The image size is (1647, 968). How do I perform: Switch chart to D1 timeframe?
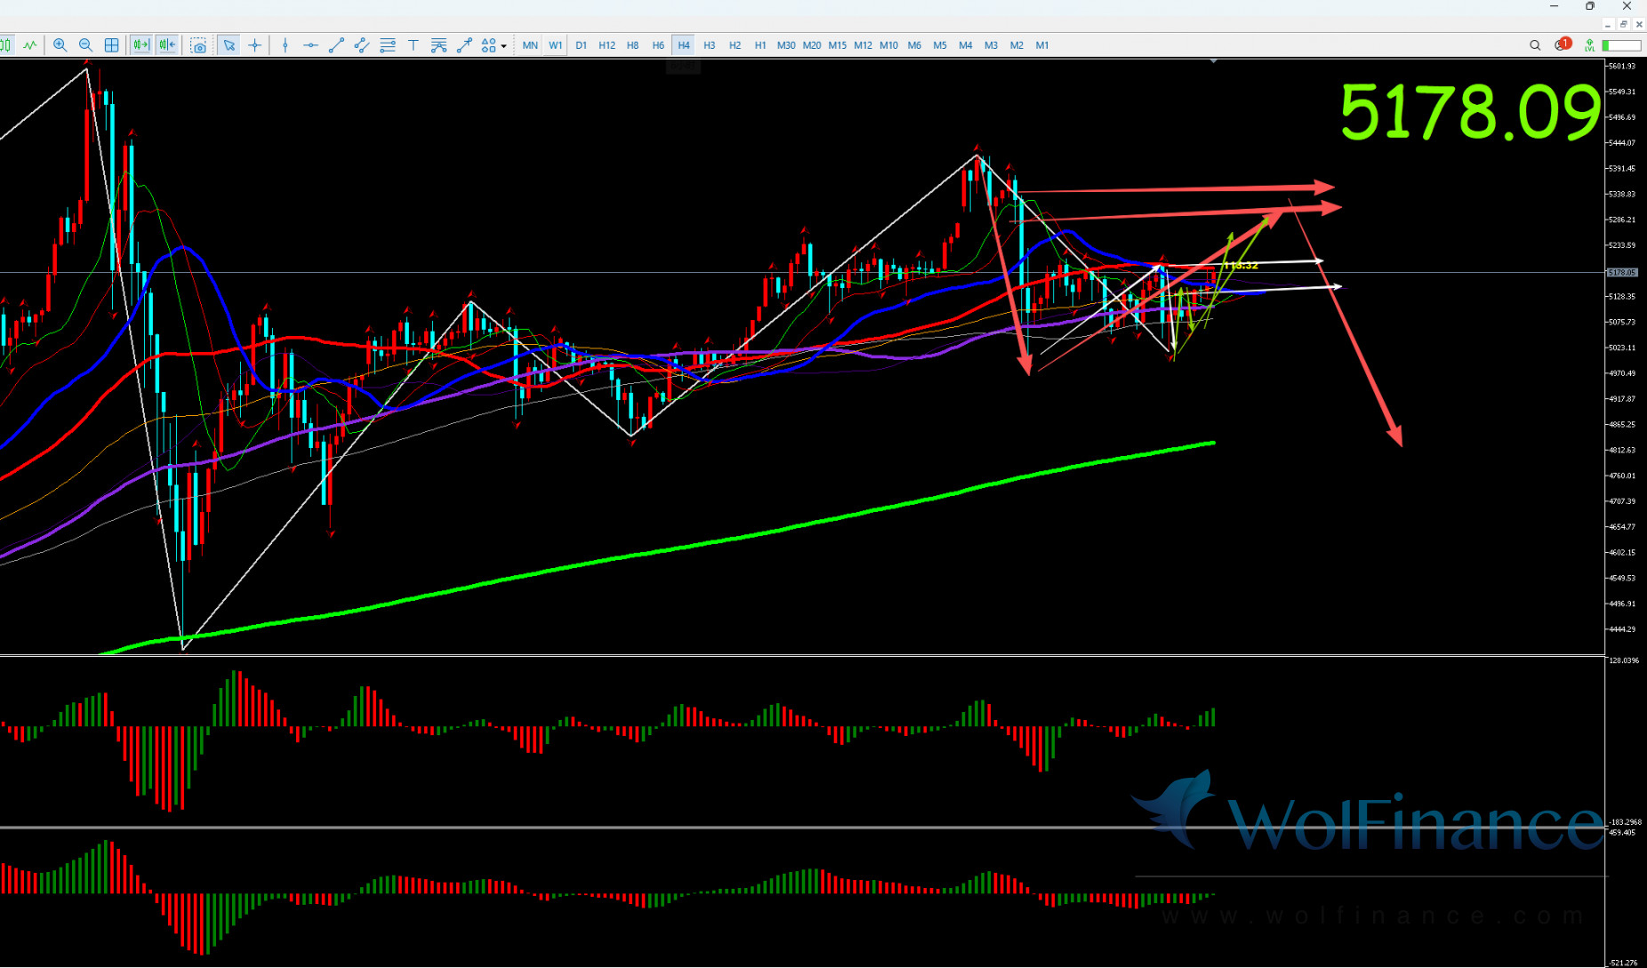coord(581,45)
